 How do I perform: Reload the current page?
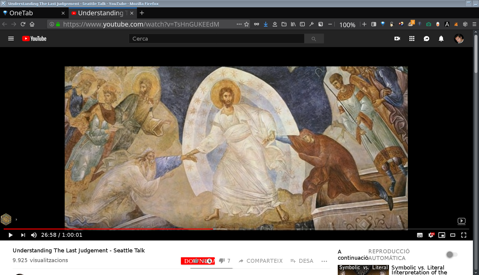tap(23, 24)
